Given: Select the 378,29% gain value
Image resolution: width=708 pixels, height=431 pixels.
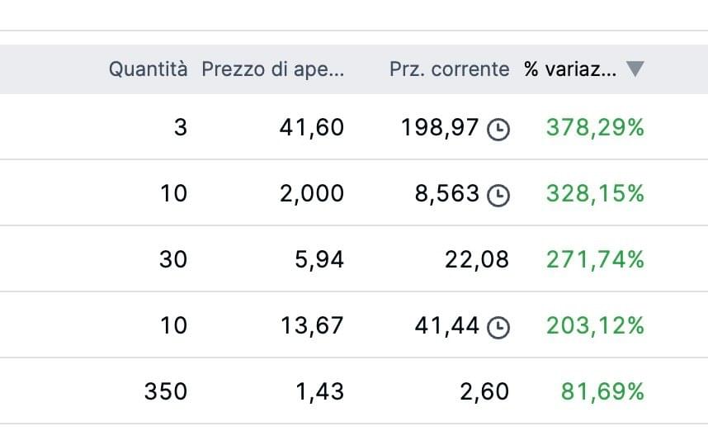Looking at the screenshot, I should coord(595,128).
